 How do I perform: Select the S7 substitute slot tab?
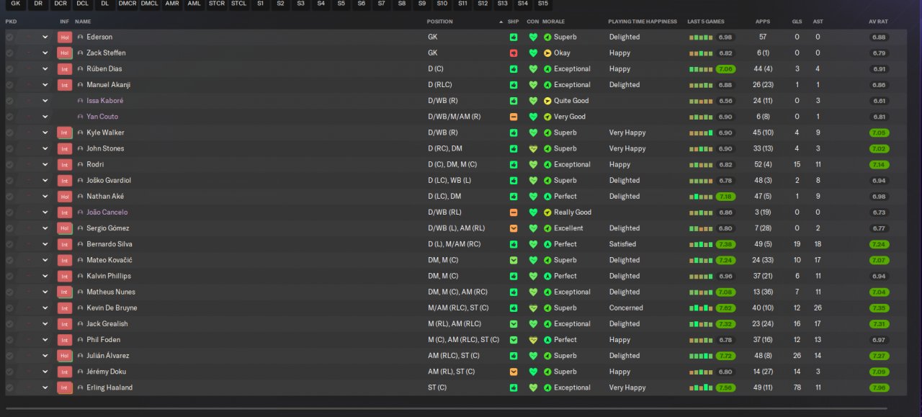tap(382, 4)
